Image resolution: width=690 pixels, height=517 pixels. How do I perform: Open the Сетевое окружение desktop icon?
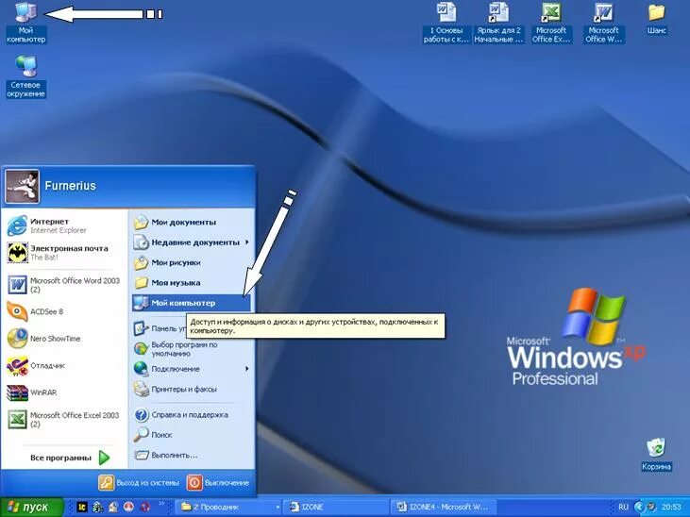[x=26, y=76]
